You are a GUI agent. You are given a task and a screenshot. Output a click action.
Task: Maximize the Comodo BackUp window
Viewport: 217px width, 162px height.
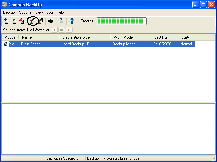tap(203, 5)
